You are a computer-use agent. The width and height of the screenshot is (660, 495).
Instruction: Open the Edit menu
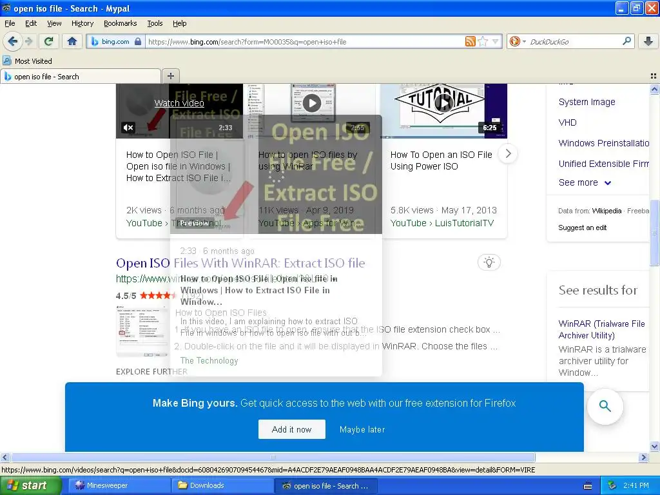[31, 23]
